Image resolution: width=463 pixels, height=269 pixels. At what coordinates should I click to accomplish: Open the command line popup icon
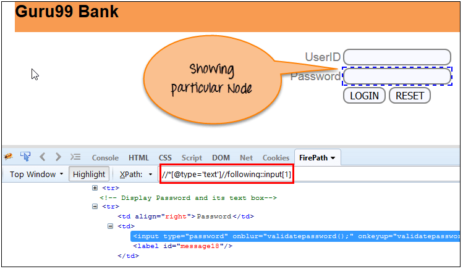(x=75, y=157)
